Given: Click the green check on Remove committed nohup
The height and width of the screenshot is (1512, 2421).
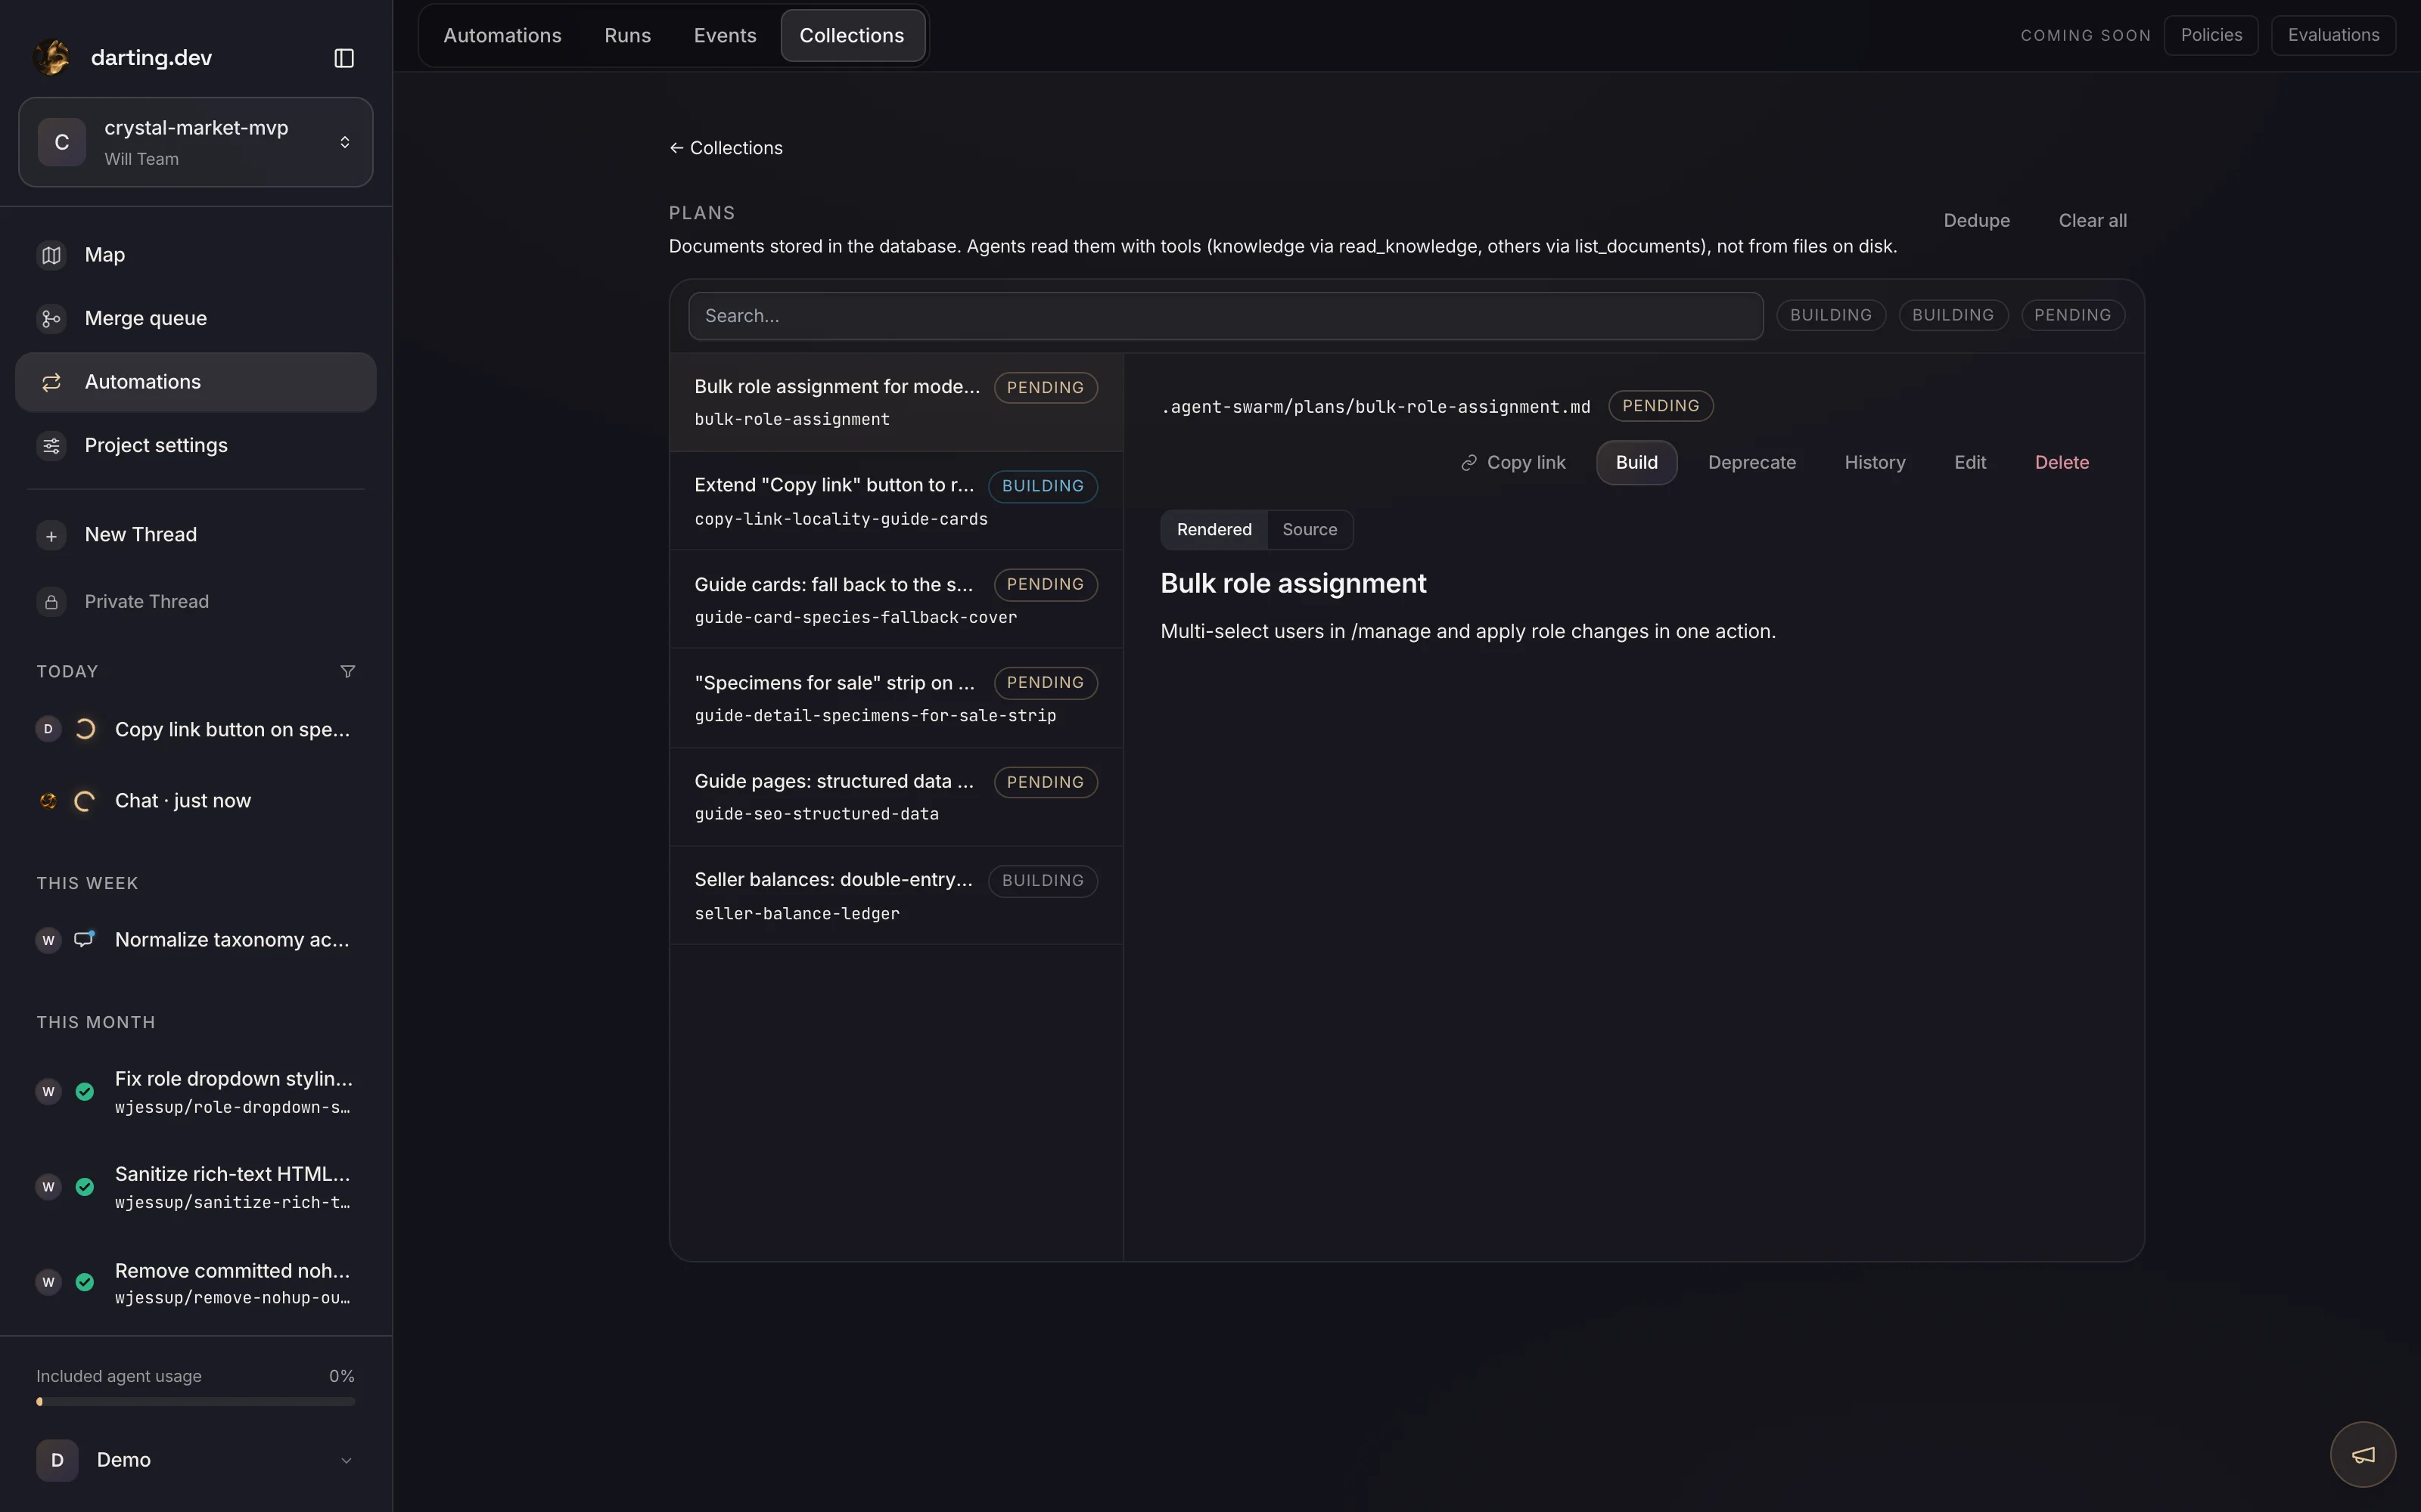Looking at the screenshot, I should pyautogui.click(x=85, y=1282).
